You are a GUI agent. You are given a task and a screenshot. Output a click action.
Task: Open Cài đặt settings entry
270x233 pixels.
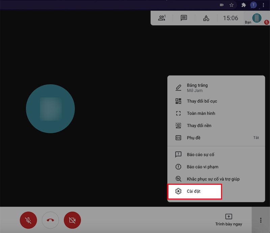point(194,191)
